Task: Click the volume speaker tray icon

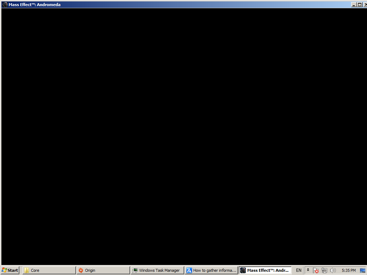Action: (333, 270)
